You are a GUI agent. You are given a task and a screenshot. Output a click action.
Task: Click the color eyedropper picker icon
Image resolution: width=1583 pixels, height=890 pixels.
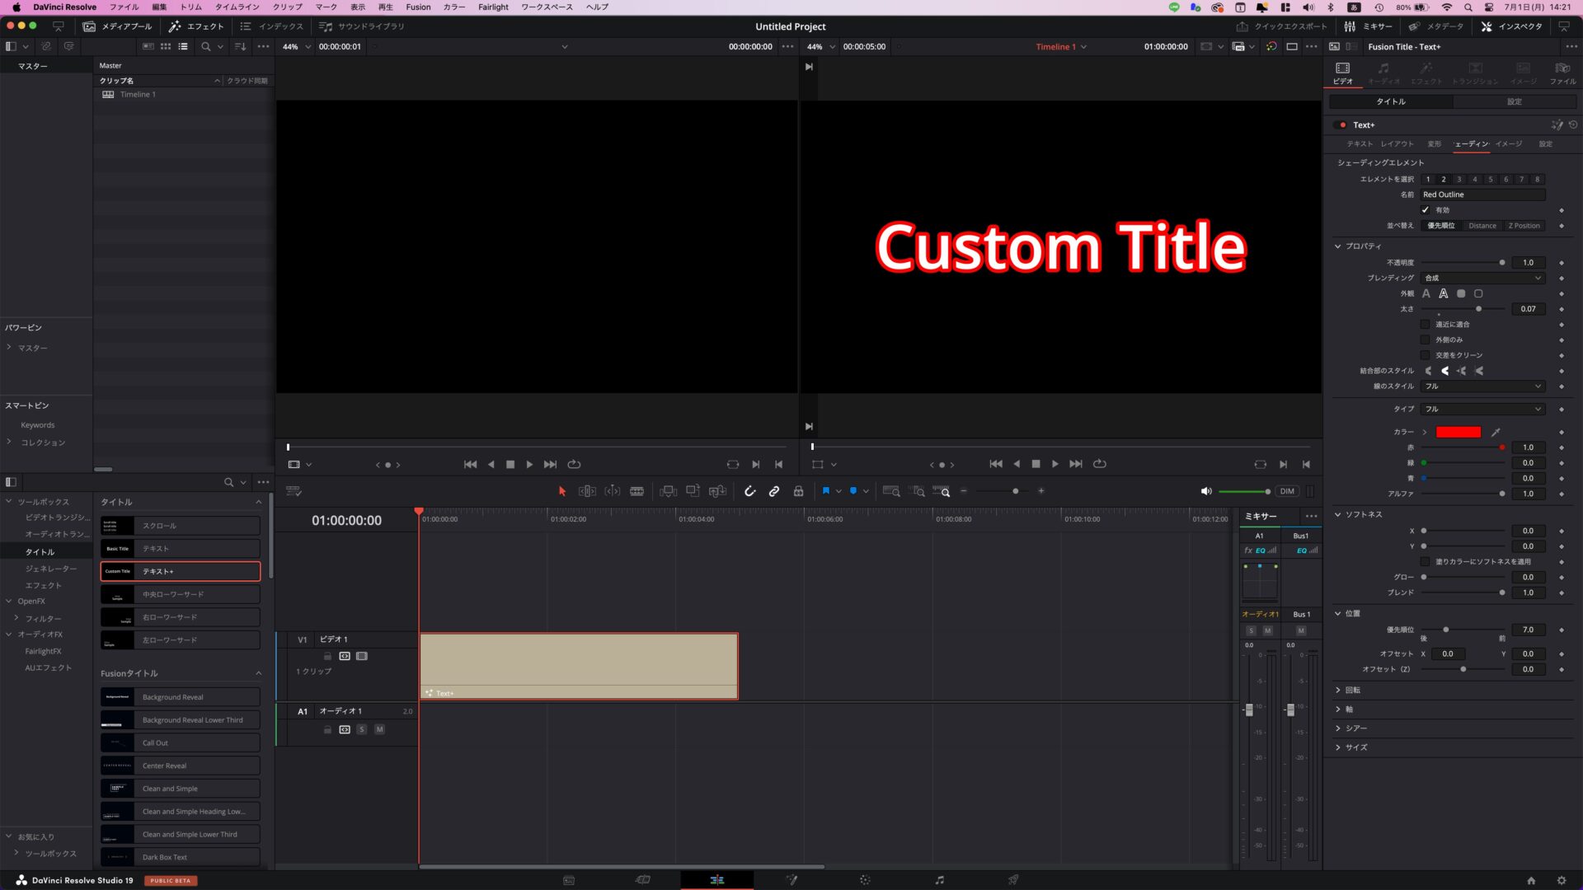(1496, 432)
